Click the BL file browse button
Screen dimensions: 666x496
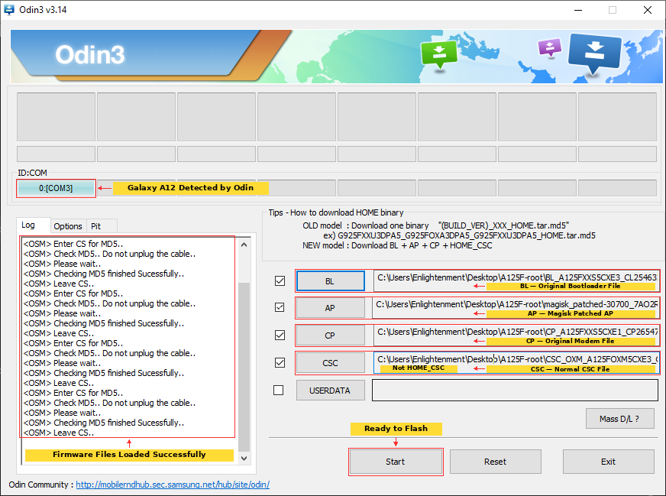click(331, 281)
